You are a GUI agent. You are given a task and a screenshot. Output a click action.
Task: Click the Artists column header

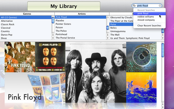[82, 14]
